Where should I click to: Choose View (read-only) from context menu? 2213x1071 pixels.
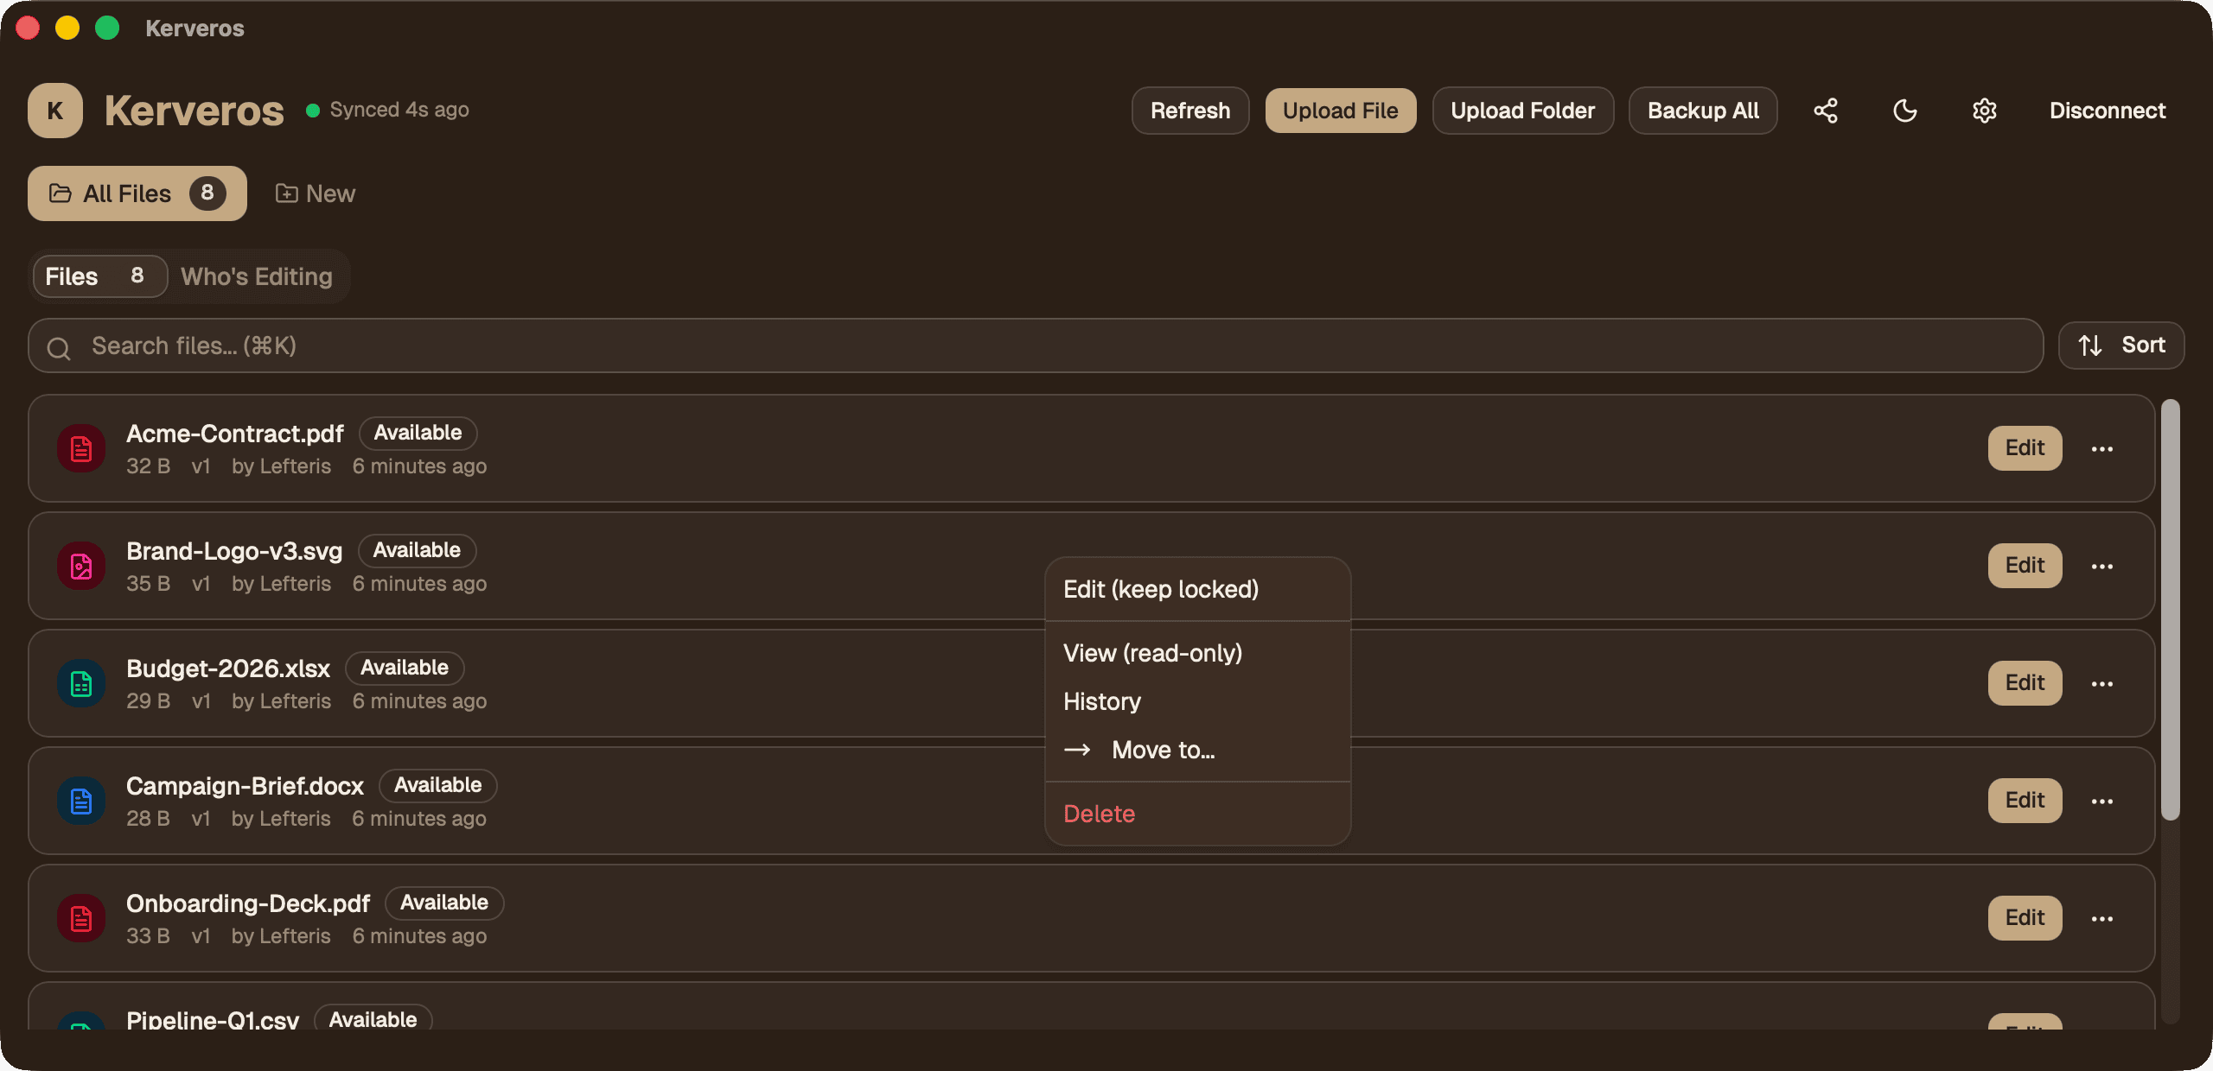coord(1198,653)
